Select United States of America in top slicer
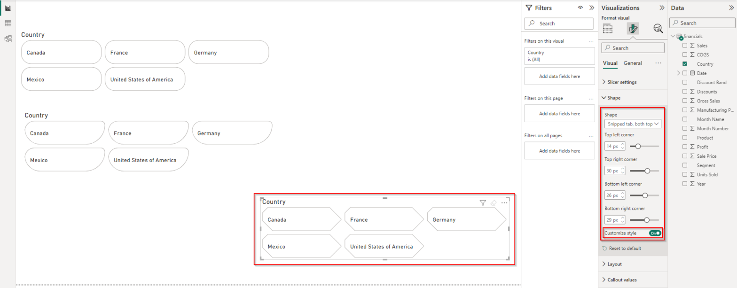The height and width of the screenshot is (288, 737). click(145, 79)
